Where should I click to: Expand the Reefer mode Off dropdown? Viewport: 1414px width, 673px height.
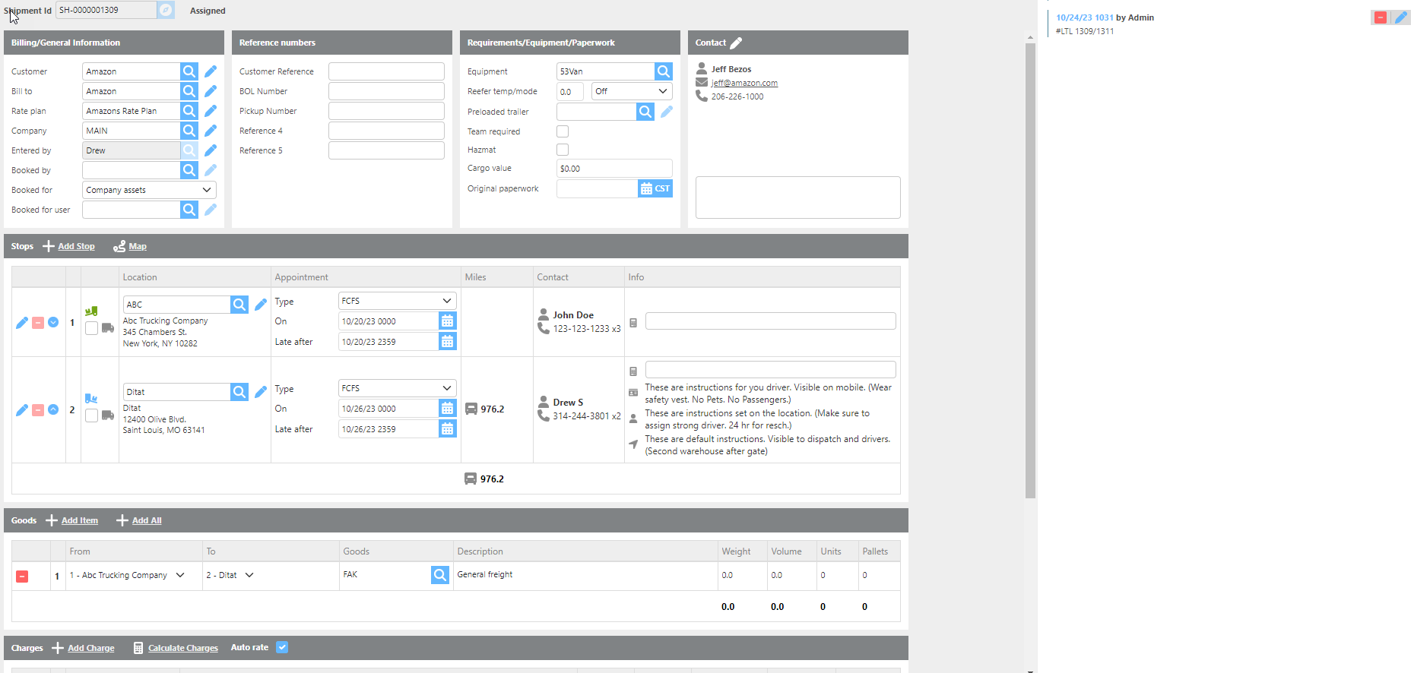632,91
